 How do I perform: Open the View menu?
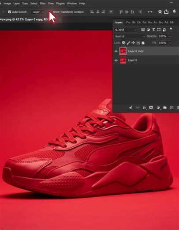coord(51,4)
